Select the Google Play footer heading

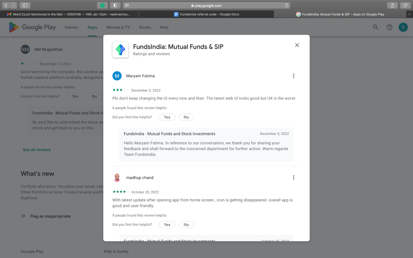[32, 251]
